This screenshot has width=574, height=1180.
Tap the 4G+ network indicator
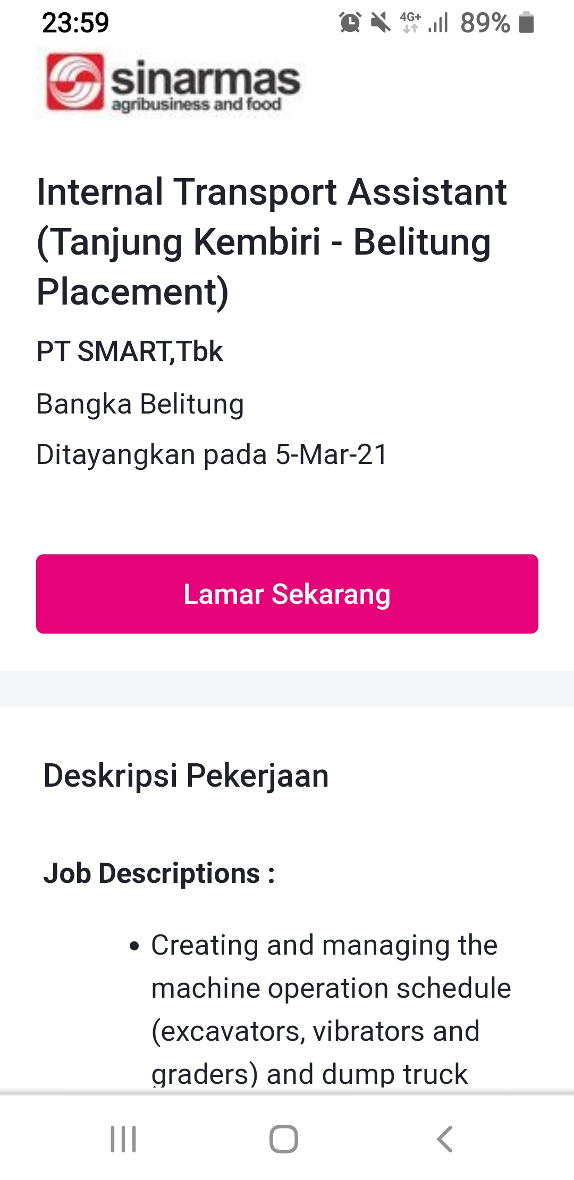[410, 23]
